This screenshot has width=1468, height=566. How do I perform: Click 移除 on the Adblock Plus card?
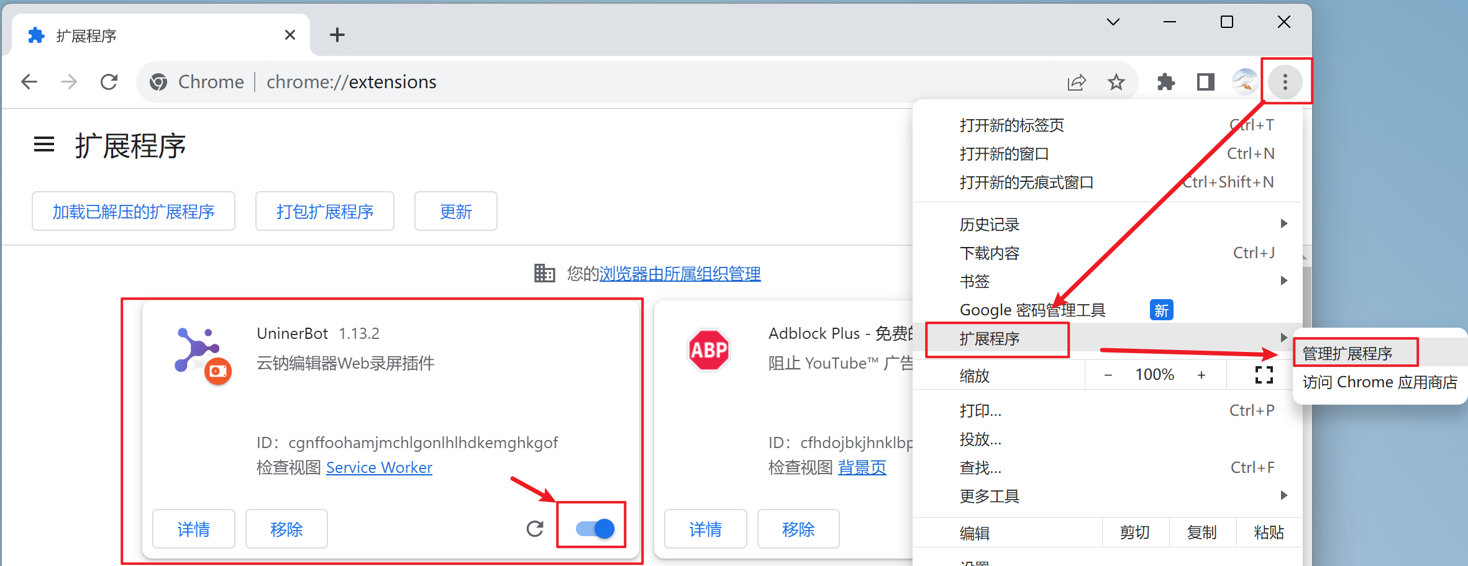pyautogui.click(x=798, y=529)
